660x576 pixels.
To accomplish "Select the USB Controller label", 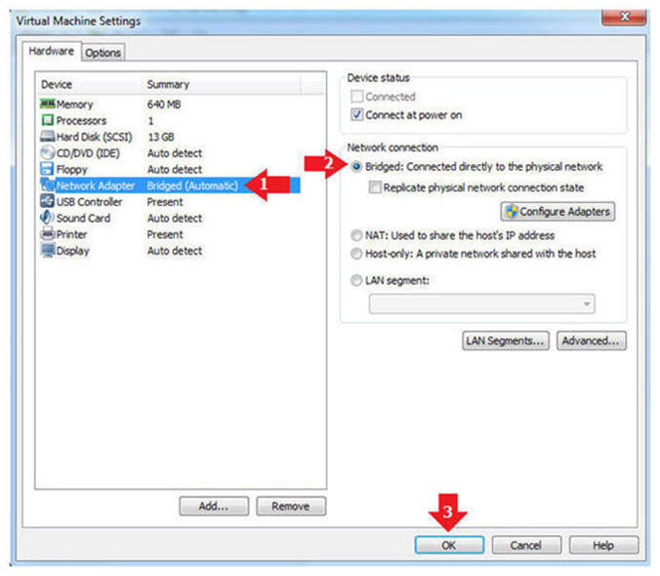I will (89, 202).
